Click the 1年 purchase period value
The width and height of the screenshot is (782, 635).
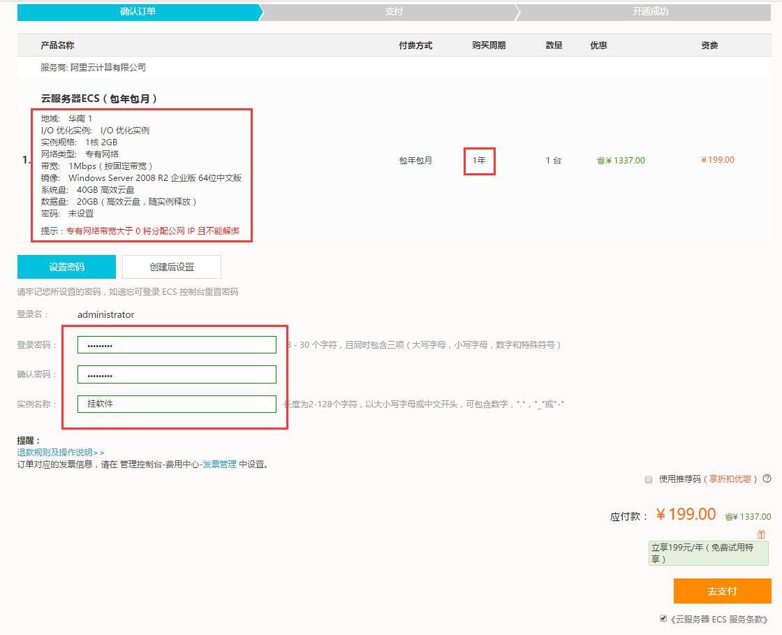click(x=479, y=161)
